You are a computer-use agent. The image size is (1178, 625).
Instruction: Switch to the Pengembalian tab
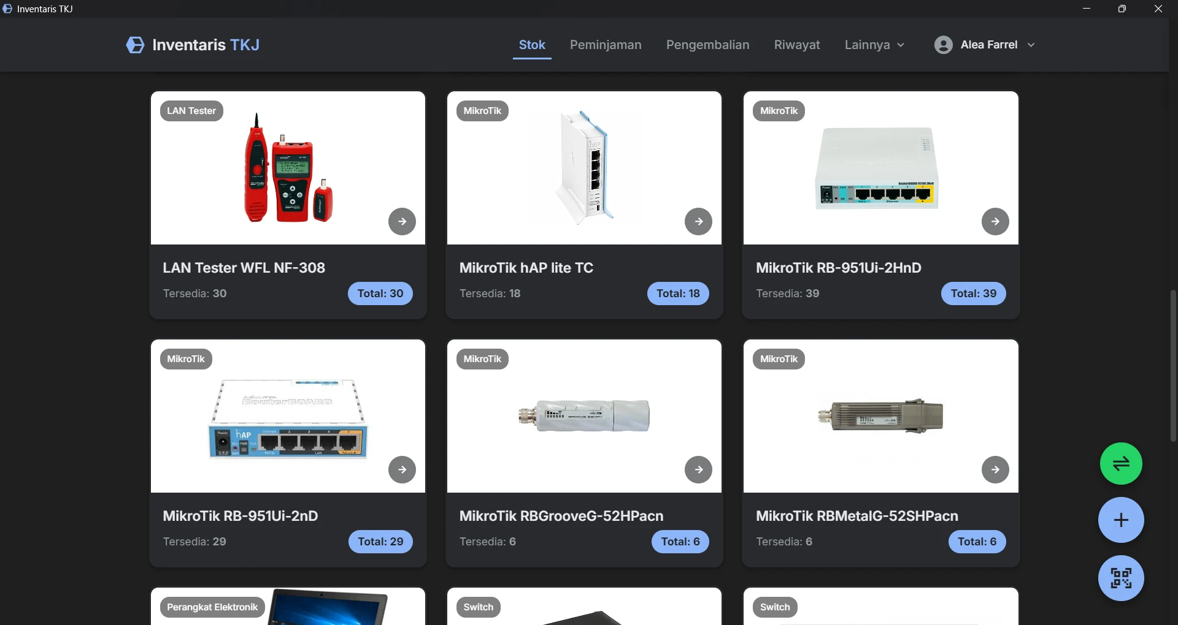[707, 45]
